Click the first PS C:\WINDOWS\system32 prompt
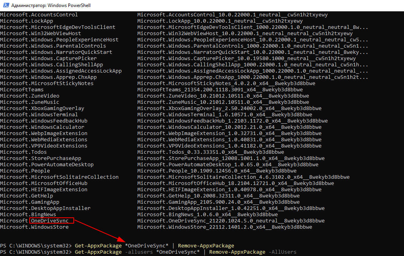This screenshot has height=256, width=404. pyautogui.click(x=36, y=246)
